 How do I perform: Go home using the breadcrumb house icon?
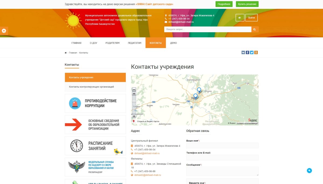[65, 53]
